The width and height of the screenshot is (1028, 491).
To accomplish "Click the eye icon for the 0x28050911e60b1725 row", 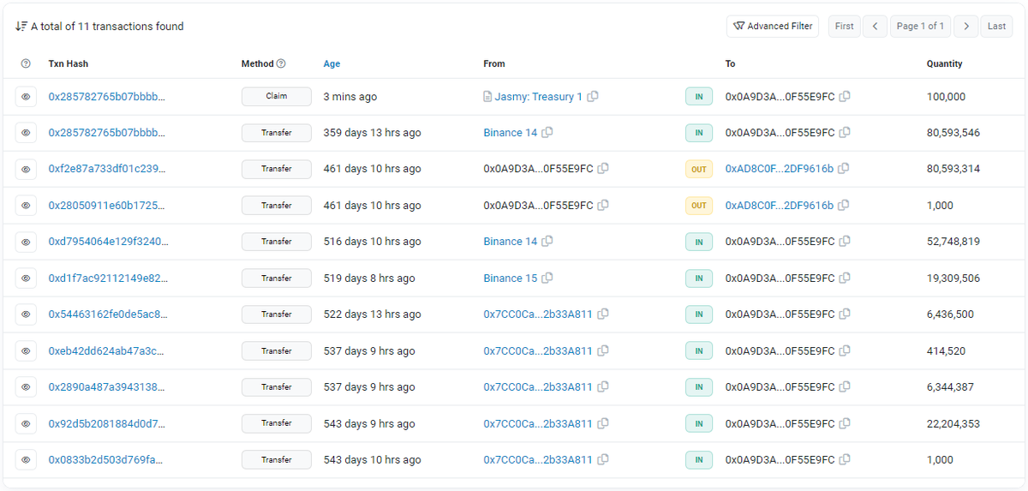I will pyautogui.click(x=26, y=206).
